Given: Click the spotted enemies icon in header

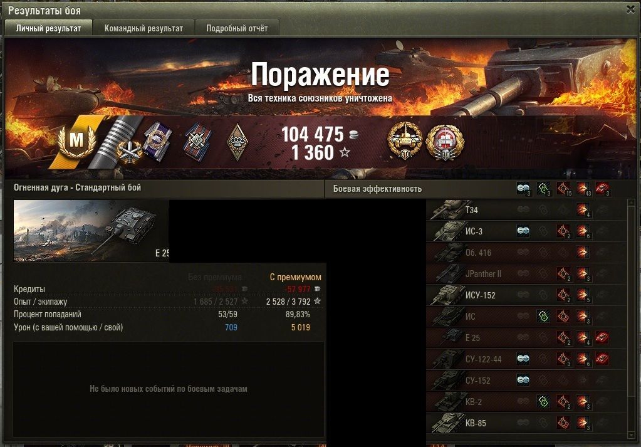Looking at the screenshot, I should [x=523, y=189].
